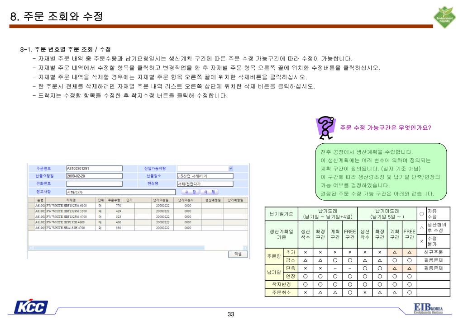Click the 수정 불가 legend entry
This screenshot has height=320, width=463.
434,241
